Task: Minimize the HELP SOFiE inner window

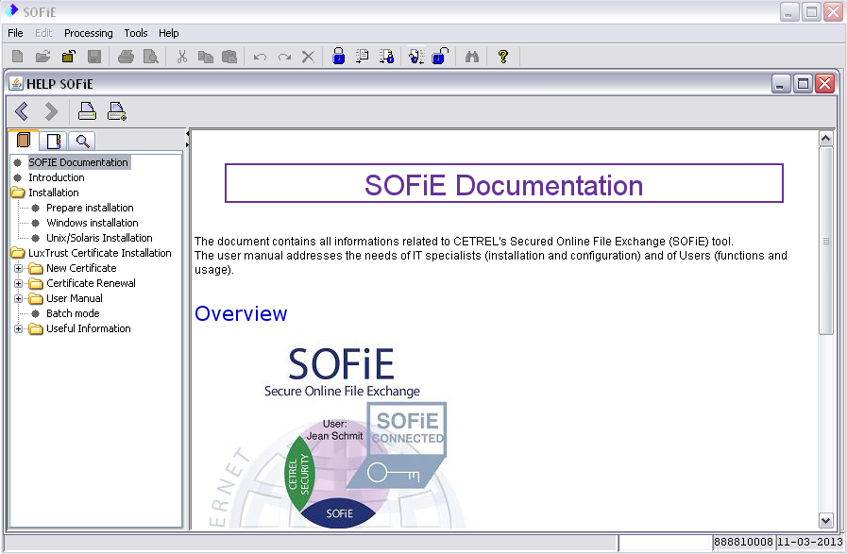Action: pyautogui.click(x=781, y=84)
